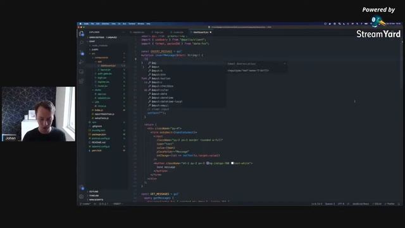Image resolution: width=405 pixels, height=228 pixels.
Task: Click notifications bell in status bar
Action: [x=399, y=204]
